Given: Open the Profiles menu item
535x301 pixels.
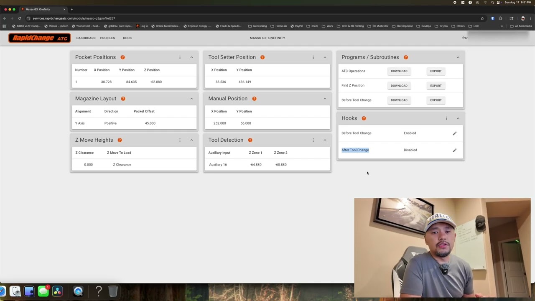Looking at the screenshot, I should (x=107, y=38).
